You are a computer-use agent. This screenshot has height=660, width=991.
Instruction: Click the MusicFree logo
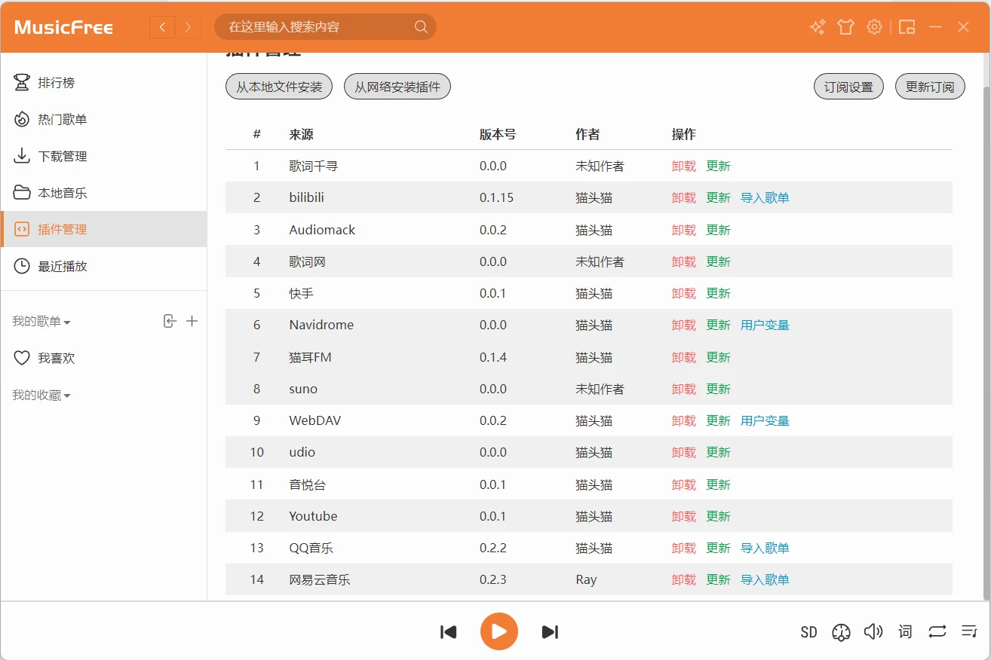(63, 28)
